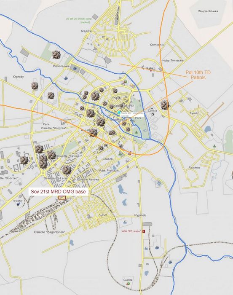Image resolution: width=233 pixels, height=295 pixels.
Task: Click the 'Planty' label in the old town
Action: click(x=117, y=98)
